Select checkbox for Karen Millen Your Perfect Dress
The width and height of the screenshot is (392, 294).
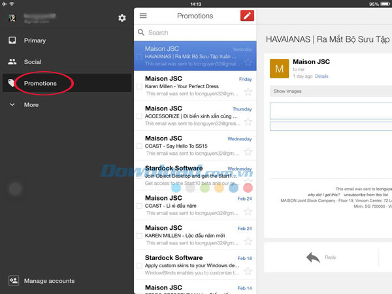tap(140, 86)
